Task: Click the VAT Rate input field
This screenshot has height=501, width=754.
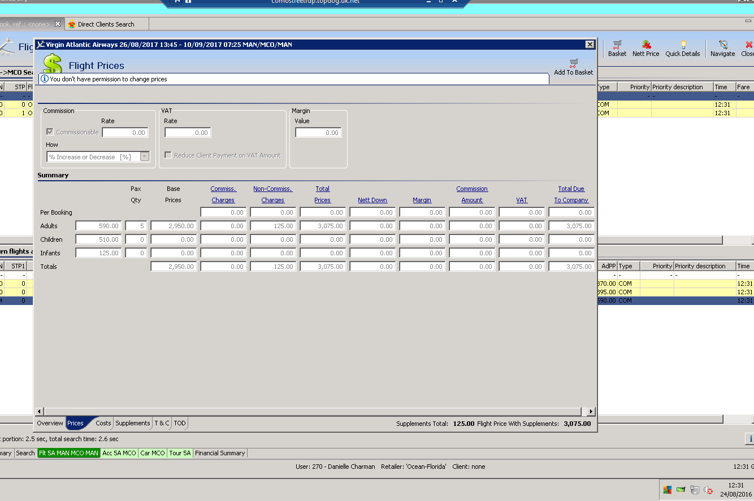Action: coord(188,133)
